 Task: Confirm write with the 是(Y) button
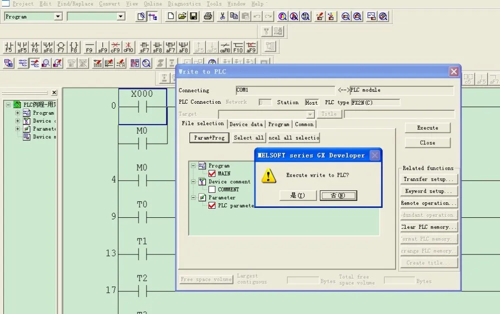[298, 195]
